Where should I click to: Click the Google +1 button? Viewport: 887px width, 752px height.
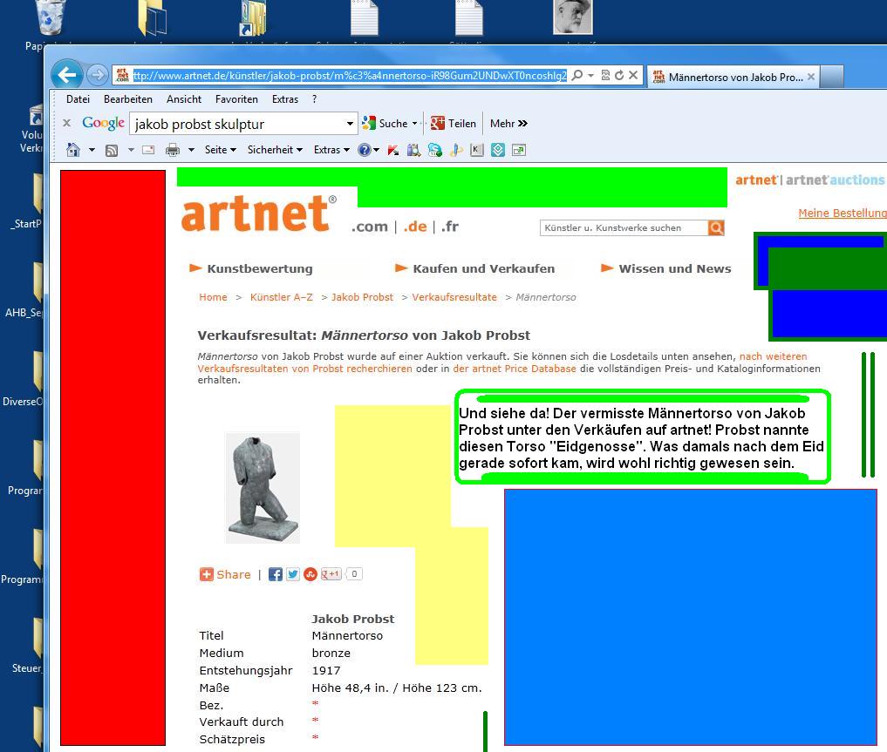click(x=331, y=574)
